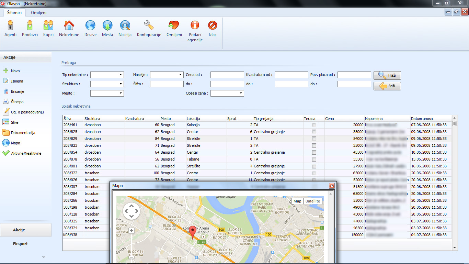Click the Drzave globe icon
The image size is (469, 264).
90,28
